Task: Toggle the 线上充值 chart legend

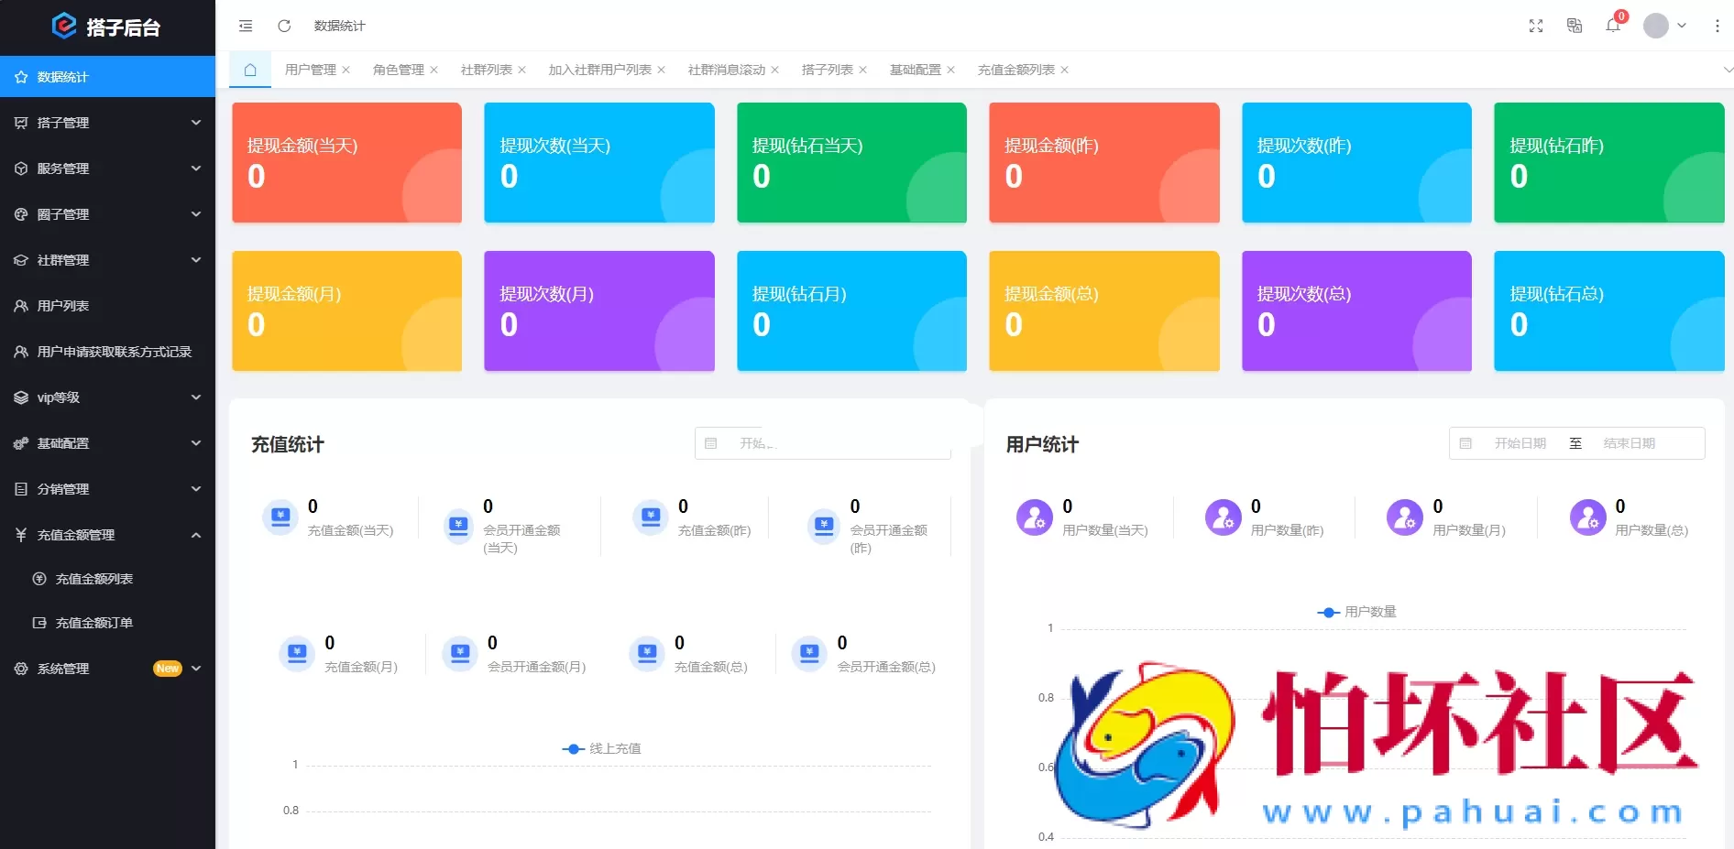Action: point(602,749)
